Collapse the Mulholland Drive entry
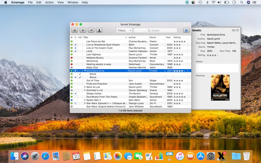Image resolution: width=261 pixels, height=163 pixels. tap(85, 71)
